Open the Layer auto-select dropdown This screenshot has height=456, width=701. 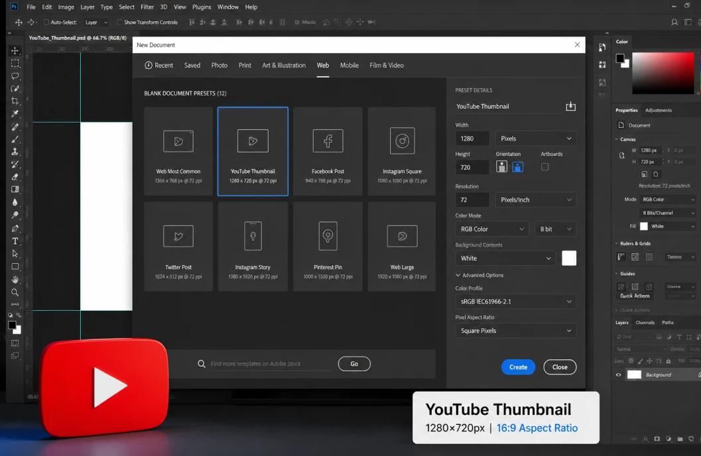(x=96, y=23)
